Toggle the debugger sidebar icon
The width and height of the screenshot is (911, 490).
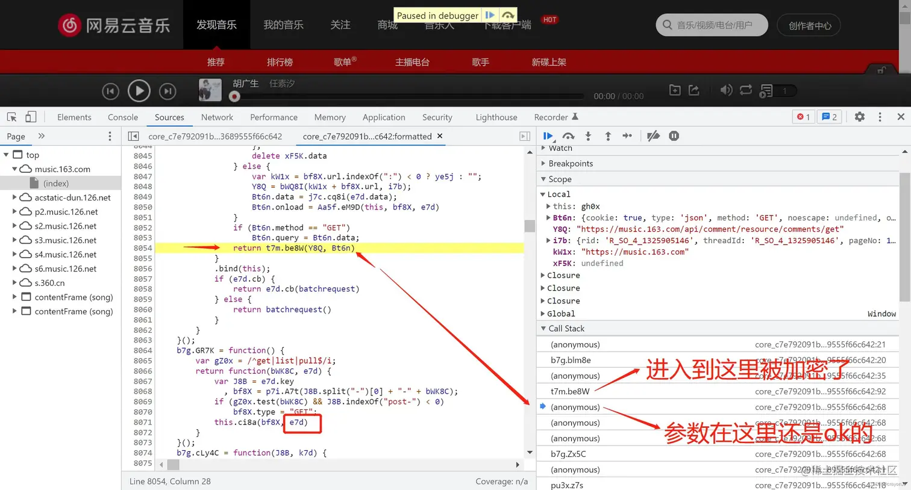tap(525, 136)
